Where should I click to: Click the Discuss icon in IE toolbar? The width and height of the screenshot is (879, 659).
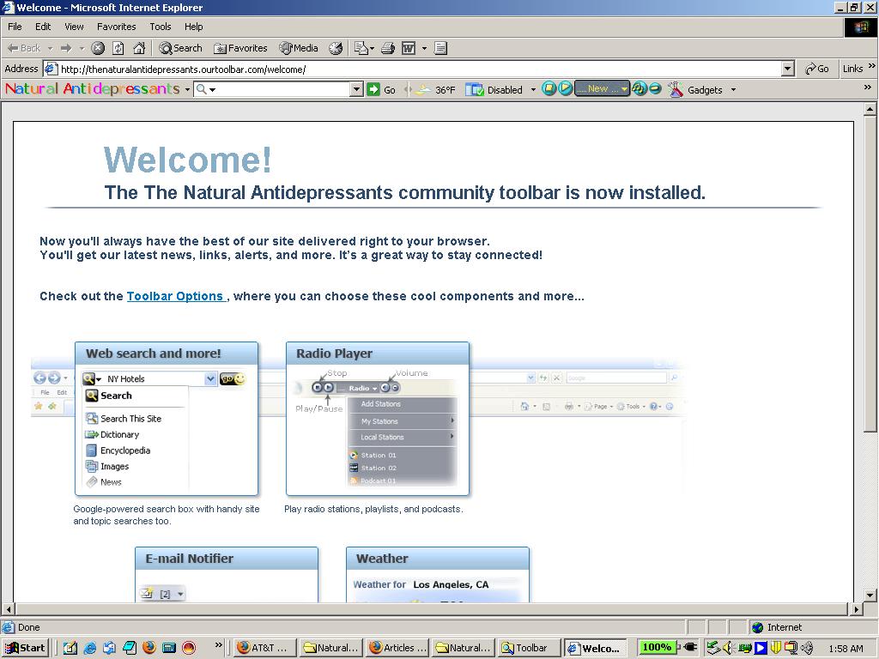pyautogui.click(x=440, y=48)
